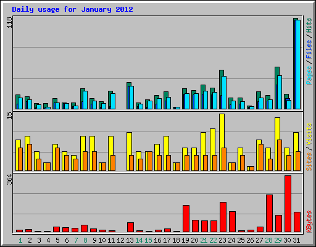
Task: Click day label '2' on the x-axis
Action: point(30,240)
